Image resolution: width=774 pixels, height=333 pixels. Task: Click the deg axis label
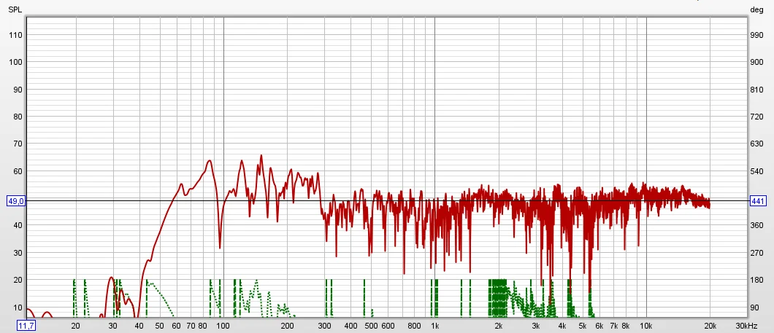756,9
